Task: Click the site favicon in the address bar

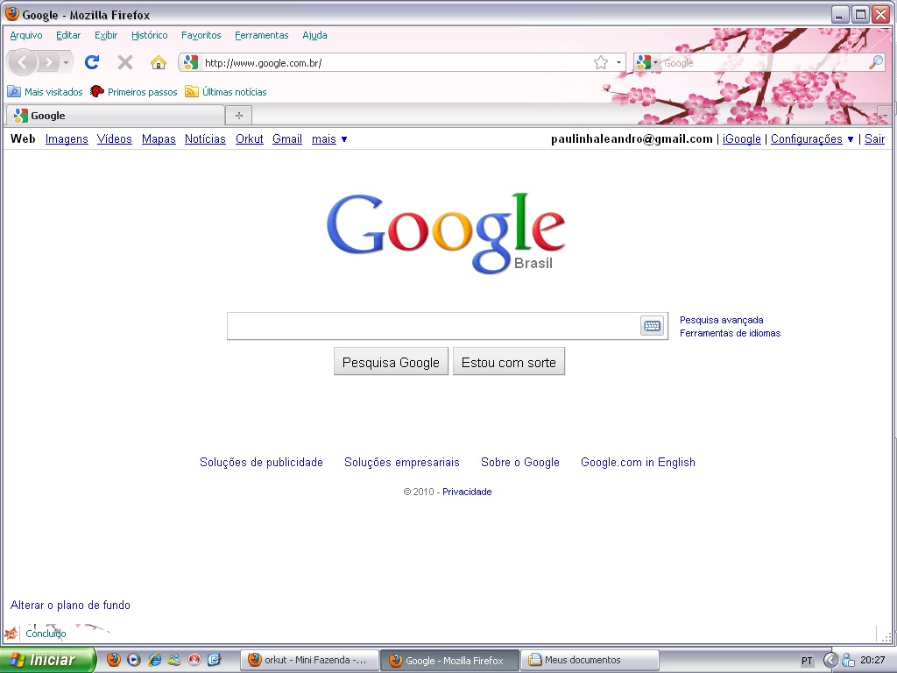Action: [x=190, y=62]
